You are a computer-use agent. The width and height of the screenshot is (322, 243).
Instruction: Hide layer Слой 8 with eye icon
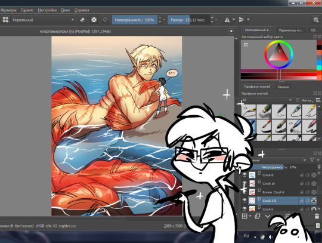pyautogui.click(x=244, y=175)
